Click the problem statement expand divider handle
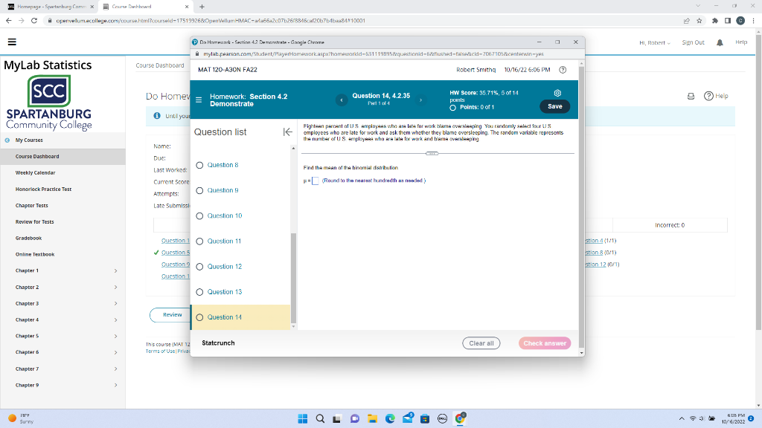 tap(432, 153)
